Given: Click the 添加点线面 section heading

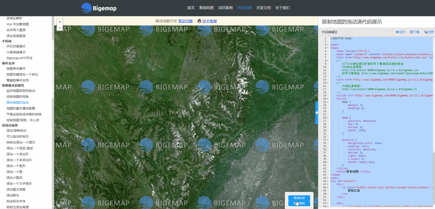Looking at the screenshot, I should (x=10, y=125).
